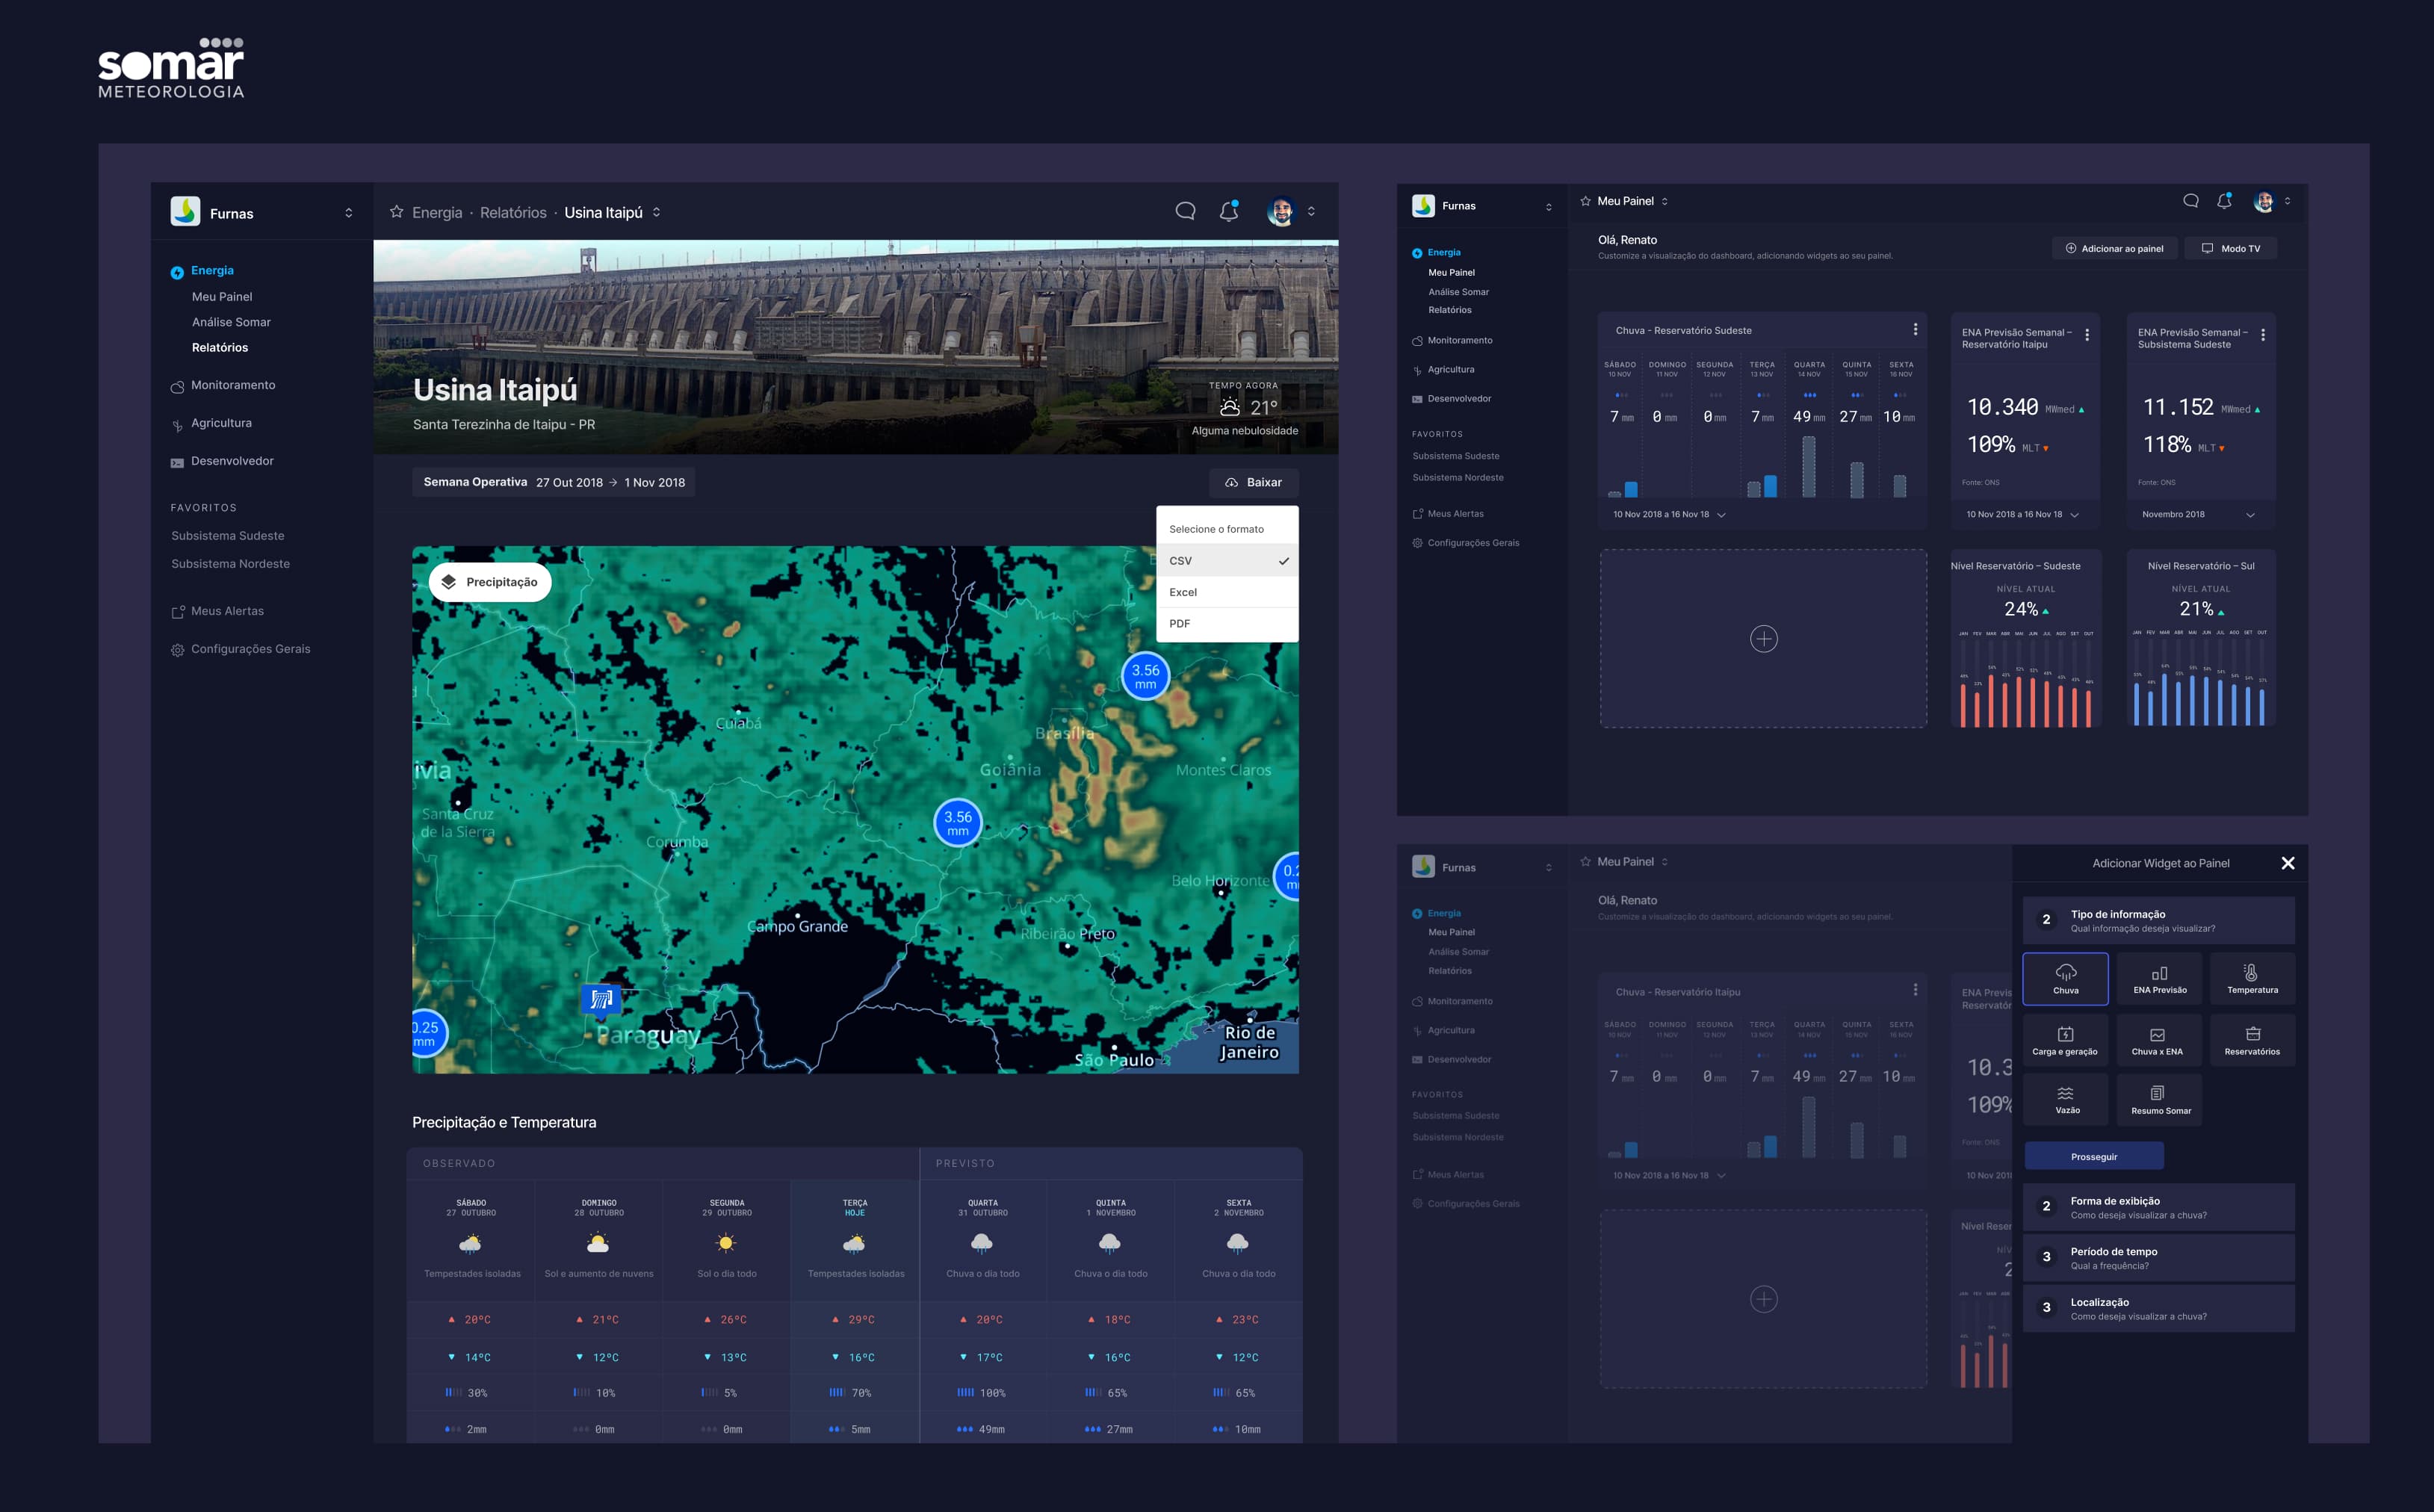Click plus placeholder in the Modo TV dashboard
The width and height of the screenshot is (2434, 1512).
point(1764,639)
